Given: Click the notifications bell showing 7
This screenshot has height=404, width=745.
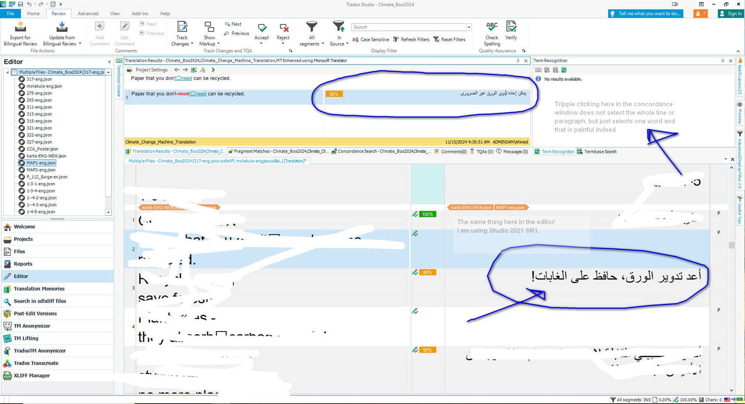Looking at the screenshot, I should point(700,14).
